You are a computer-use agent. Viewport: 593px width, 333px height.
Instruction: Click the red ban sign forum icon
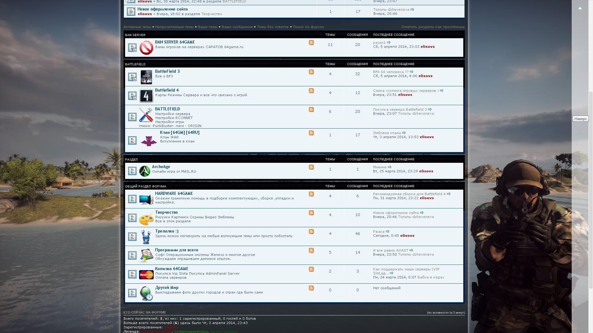pos(146,48)
